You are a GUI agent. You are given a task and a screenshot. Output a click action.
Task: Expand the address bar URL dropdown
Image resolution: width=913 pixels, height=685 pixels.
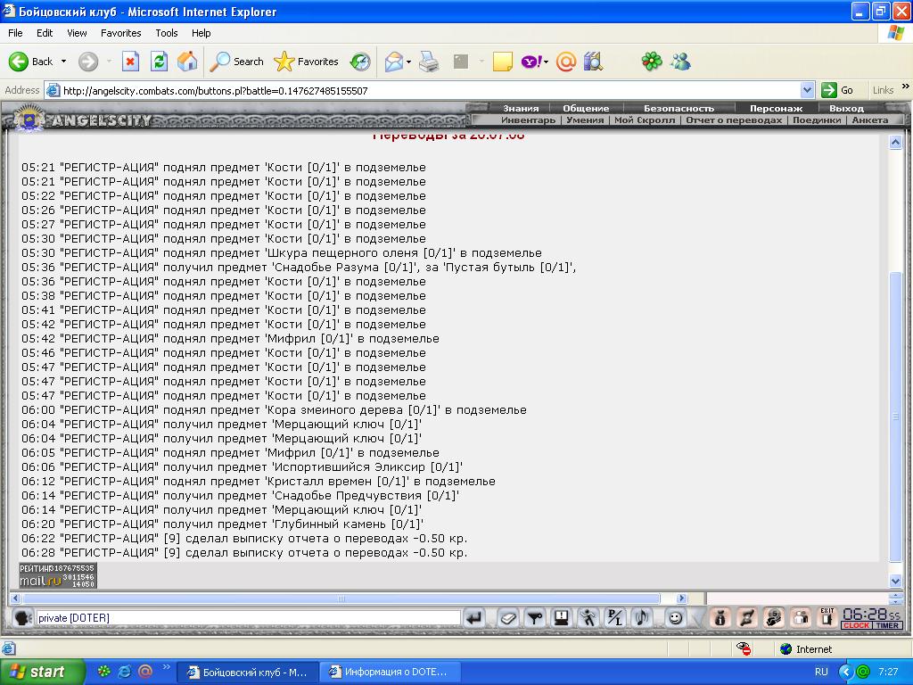[x=807, y=90]
